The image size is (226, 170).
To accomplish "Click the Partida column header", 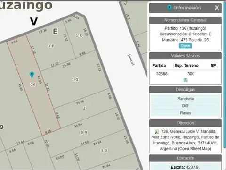I will [159, 66].
